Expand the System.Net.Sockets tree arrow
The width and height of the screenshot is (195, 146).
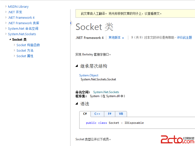pyautogui.click(x=6, y=34)
